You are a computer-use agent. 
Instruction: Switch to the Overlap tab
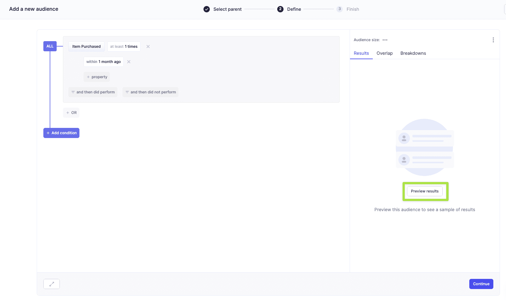pyautogui.click(x=384, y=53)
